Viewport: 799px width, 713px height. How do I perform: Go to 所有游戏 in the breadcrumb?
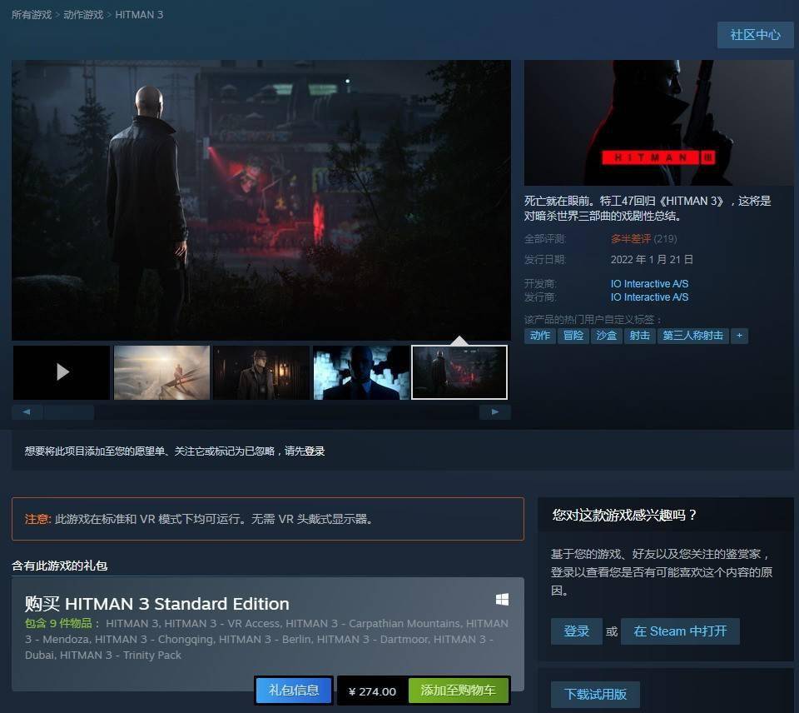point(30,13)
